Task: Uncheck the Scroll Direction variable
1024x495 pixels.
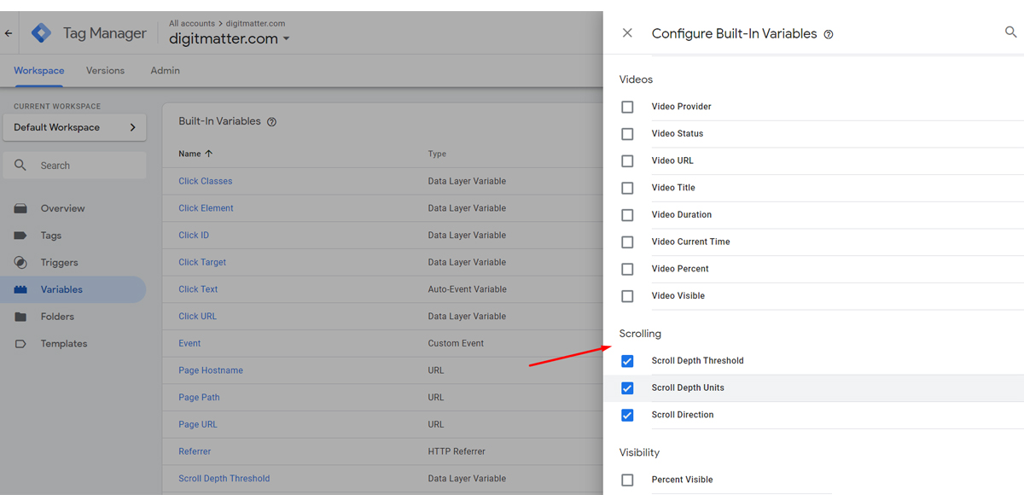Action: 627,415
